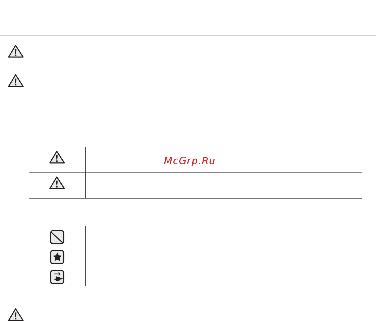Click warning triangle in first table's upper row

(x=57, y=158)
